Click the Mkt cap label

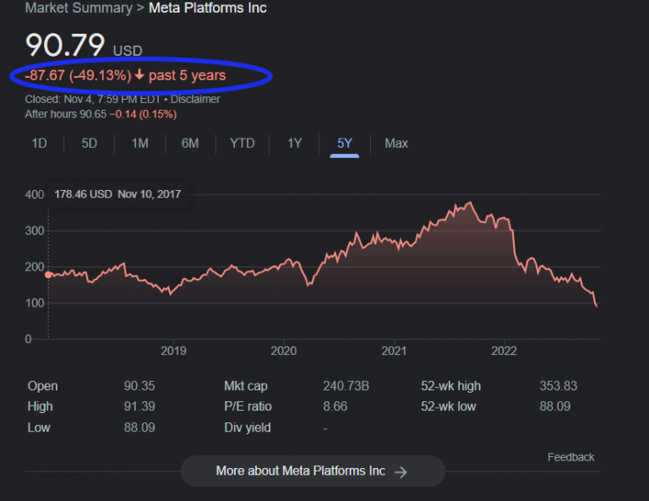click(x=246, y=386)
